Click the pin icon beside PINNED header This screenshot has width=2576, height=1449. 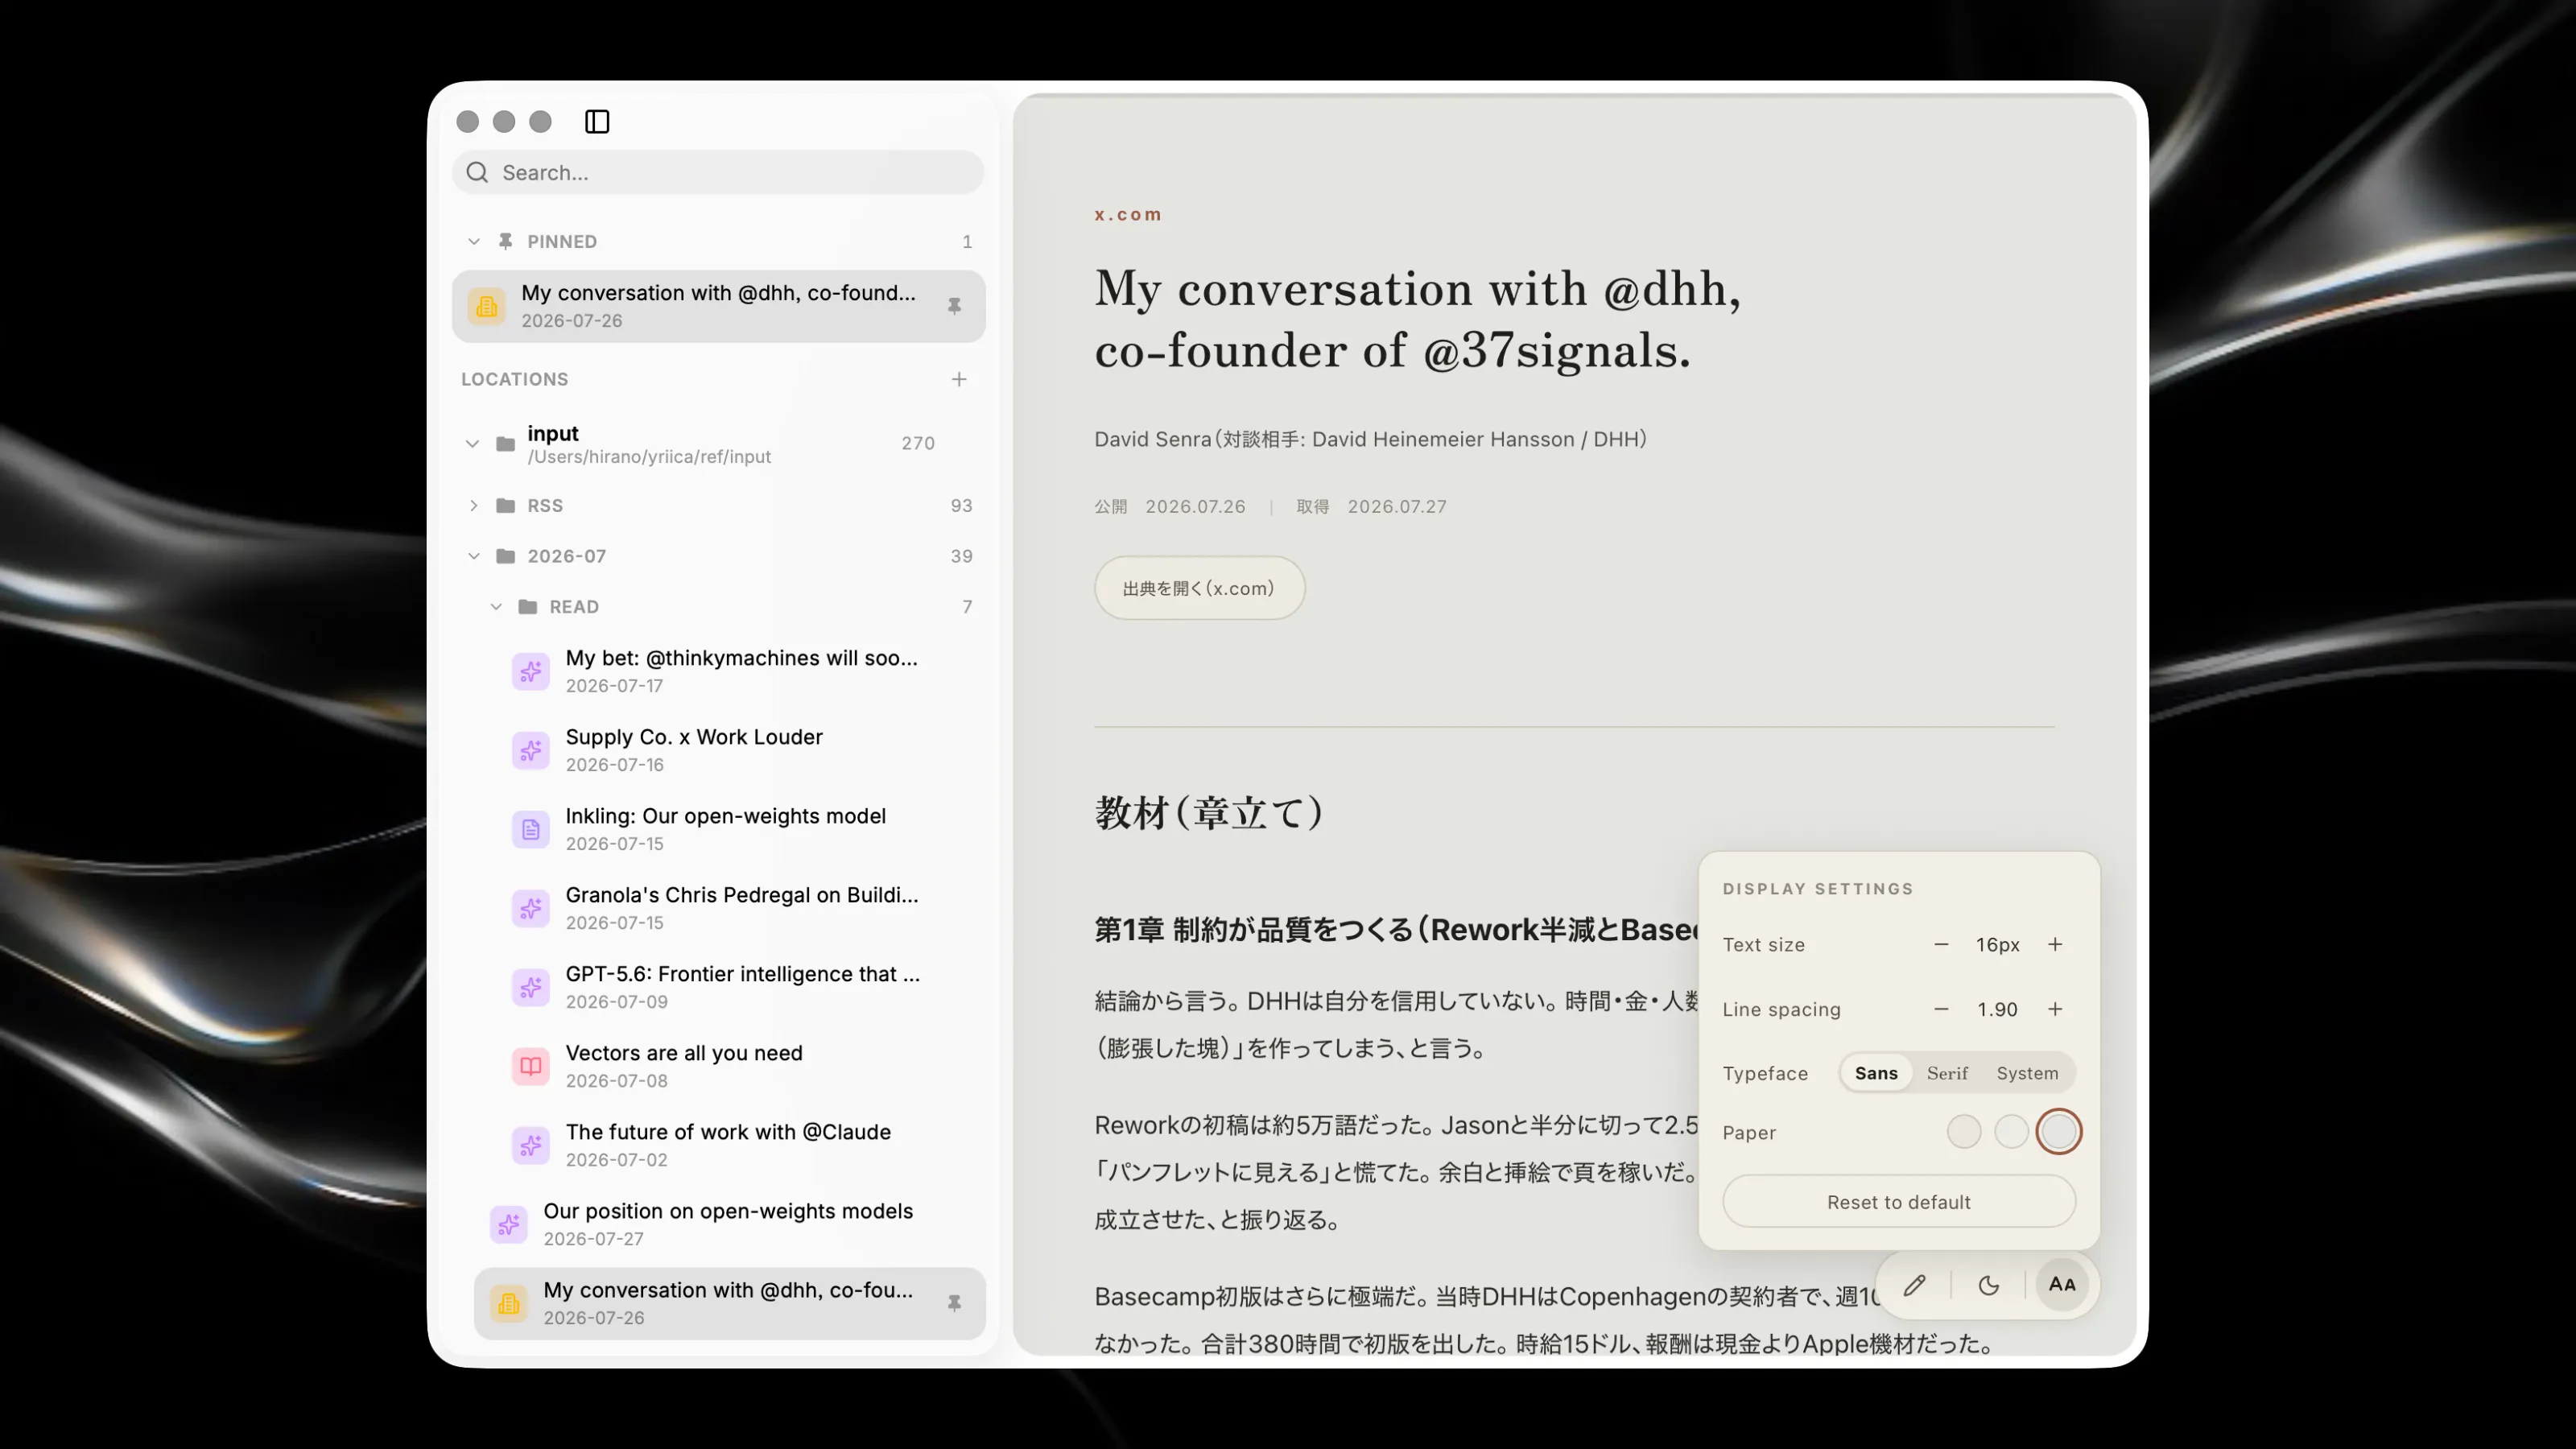point(506,241)
